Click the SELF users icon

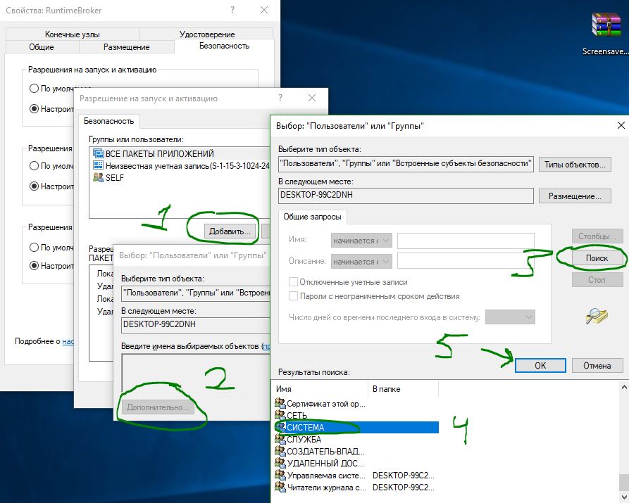tap(98, 177)
